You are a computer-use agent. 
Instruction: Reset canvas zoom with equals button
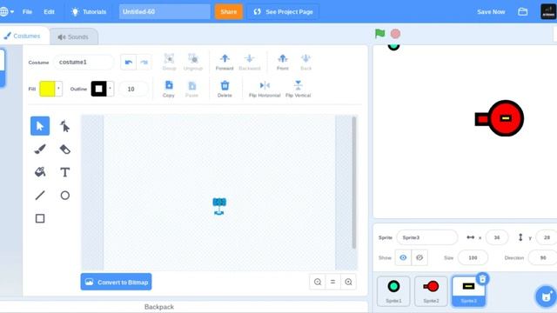point(332,282)
